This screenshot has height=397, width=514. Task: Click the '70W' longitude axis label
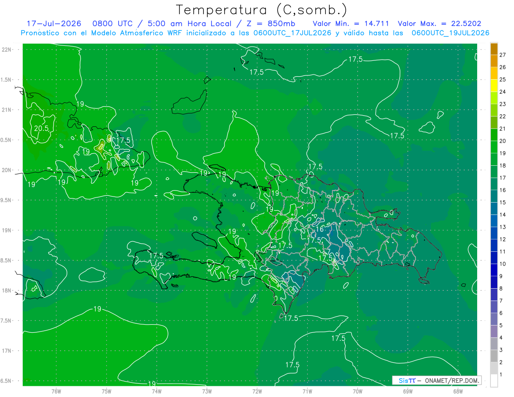pos(358,391)
